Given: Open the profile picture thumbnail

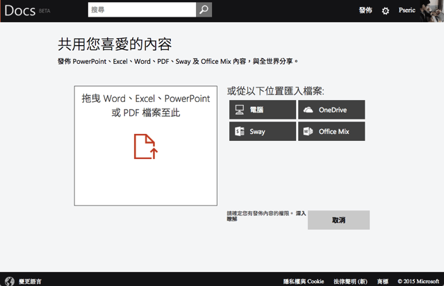Looking at the screenshot, I should (x=431, y=10).
